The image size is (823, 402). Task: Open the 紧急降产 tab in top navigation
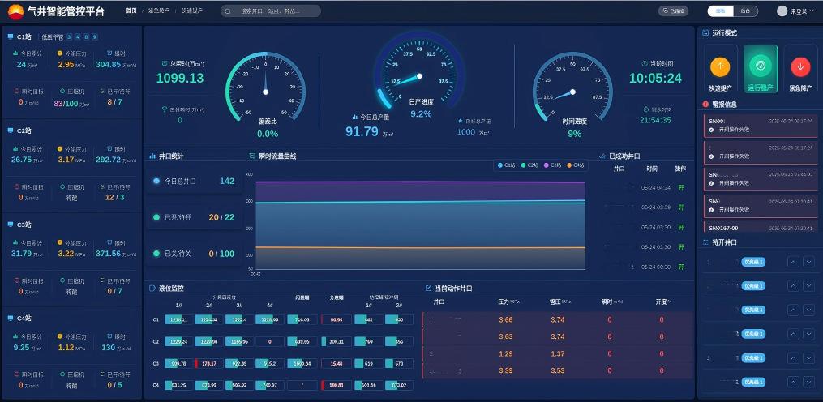(x=158, y=11)
